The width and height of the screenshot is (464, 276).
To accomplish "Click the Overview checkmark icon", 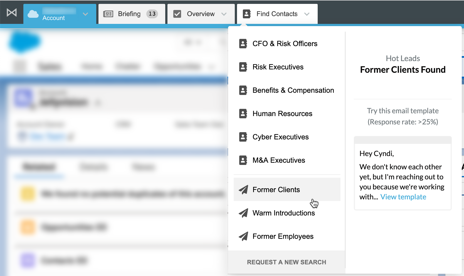I will tap(177, 14).
